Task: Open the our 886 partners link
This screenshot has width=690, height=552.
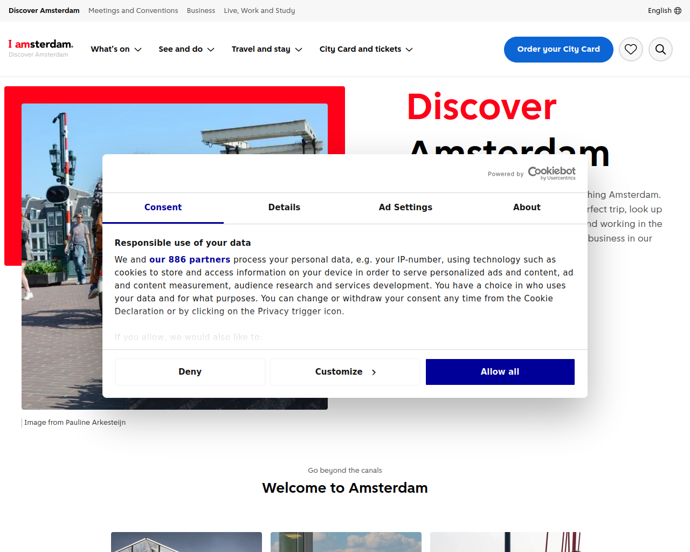Action: (x=190, y=260)
